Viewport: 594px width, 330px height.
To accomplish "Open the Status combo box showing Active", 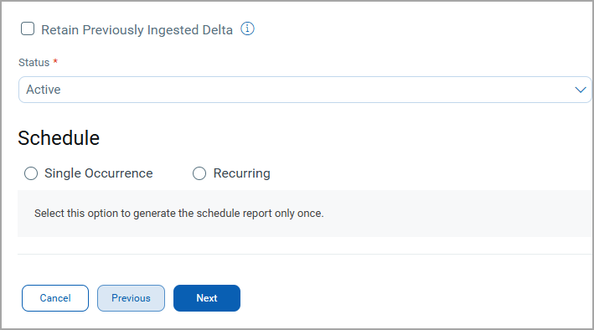I will [x=305, y=90].
